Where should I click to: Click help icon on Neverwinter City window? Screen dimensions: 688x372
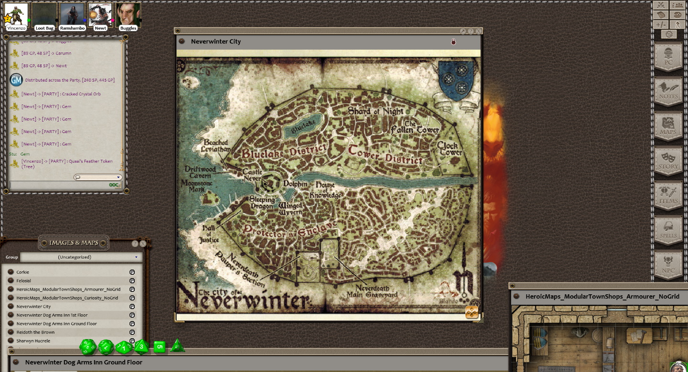point(471,31)
